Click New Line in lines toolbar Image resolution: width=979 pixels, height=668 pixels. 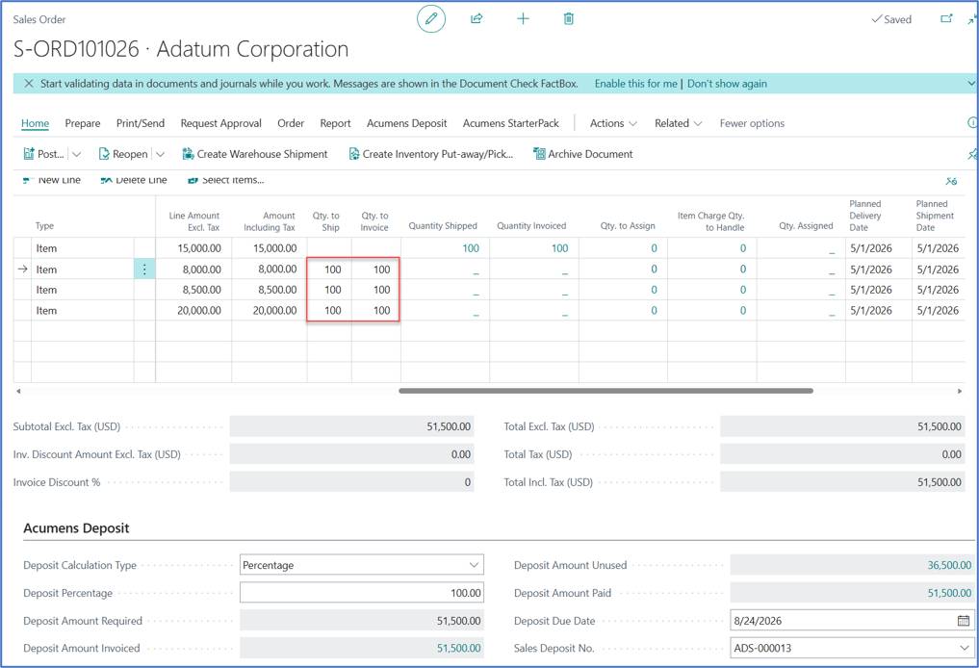pos(52,180)
